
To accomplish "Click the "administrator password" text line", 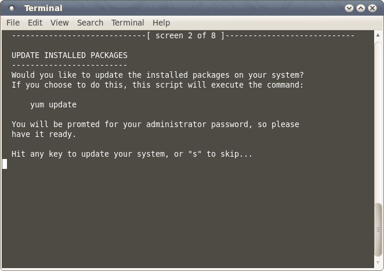I will click(155, 125).
